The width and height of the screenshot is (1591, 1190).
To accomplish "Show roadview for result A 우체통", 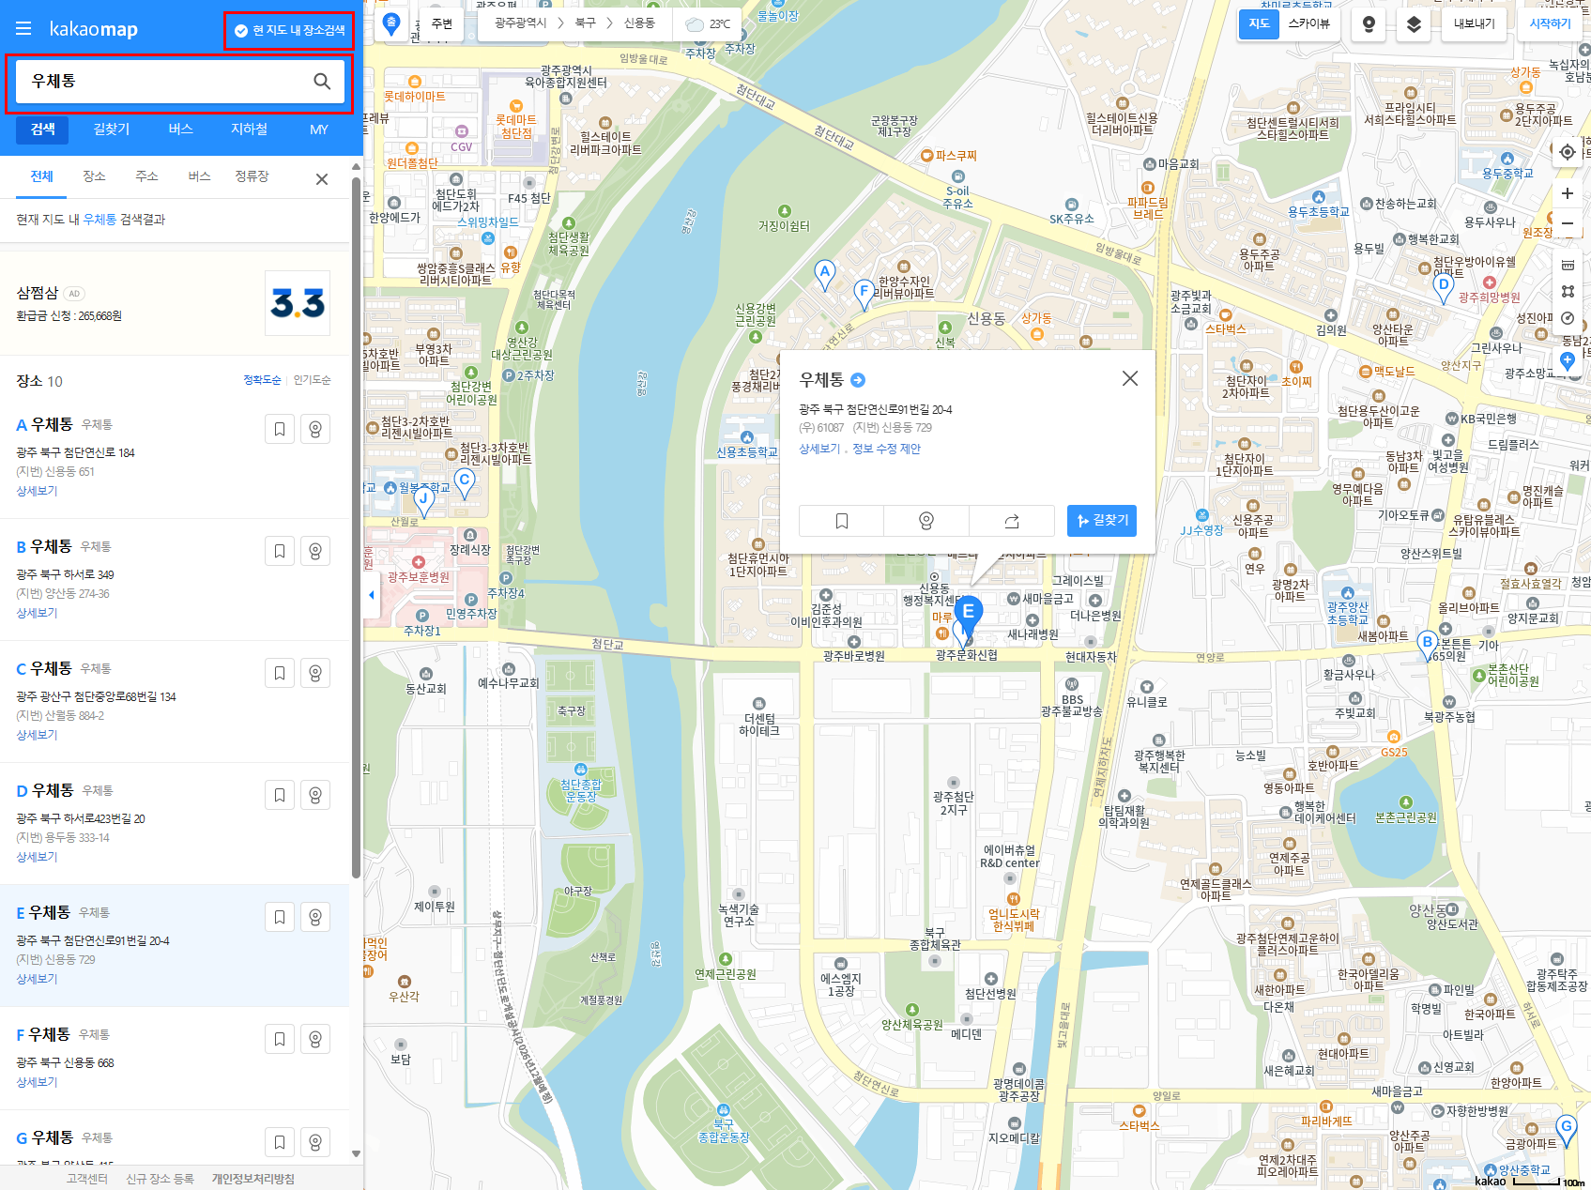I will tap(315, 429).
